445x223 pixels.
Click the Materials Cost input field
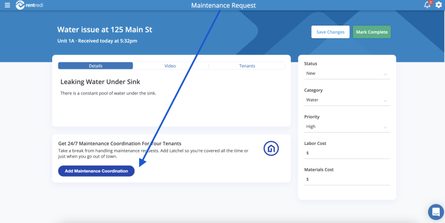click(x=347, y=180)
